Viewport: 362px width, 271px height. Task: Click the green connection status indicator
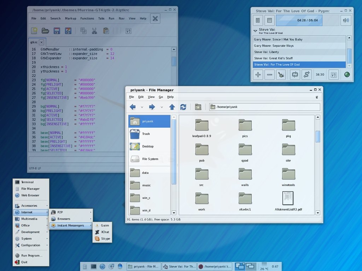tap(347, 74)
